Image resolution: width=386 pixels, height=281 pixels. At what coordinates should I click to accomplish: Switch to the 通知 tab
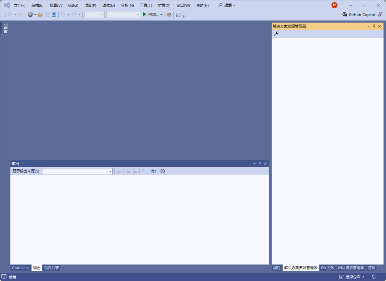click(371, 268)
